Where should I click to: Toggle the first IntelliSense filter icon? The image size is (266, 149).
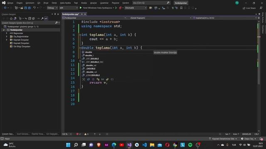(84, 79)
